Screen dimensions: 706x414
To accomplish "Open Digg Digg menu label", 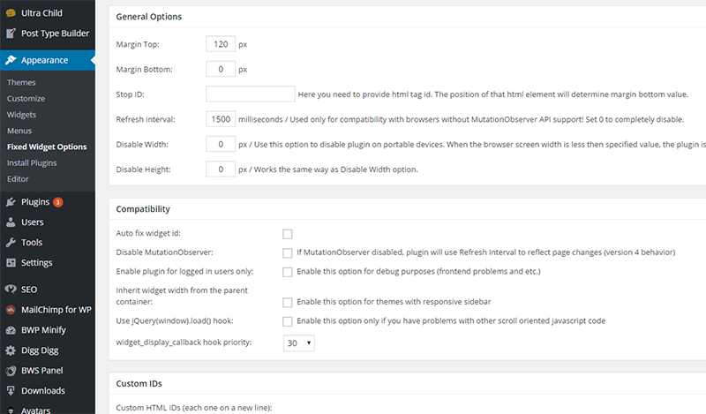I will 40,350.
